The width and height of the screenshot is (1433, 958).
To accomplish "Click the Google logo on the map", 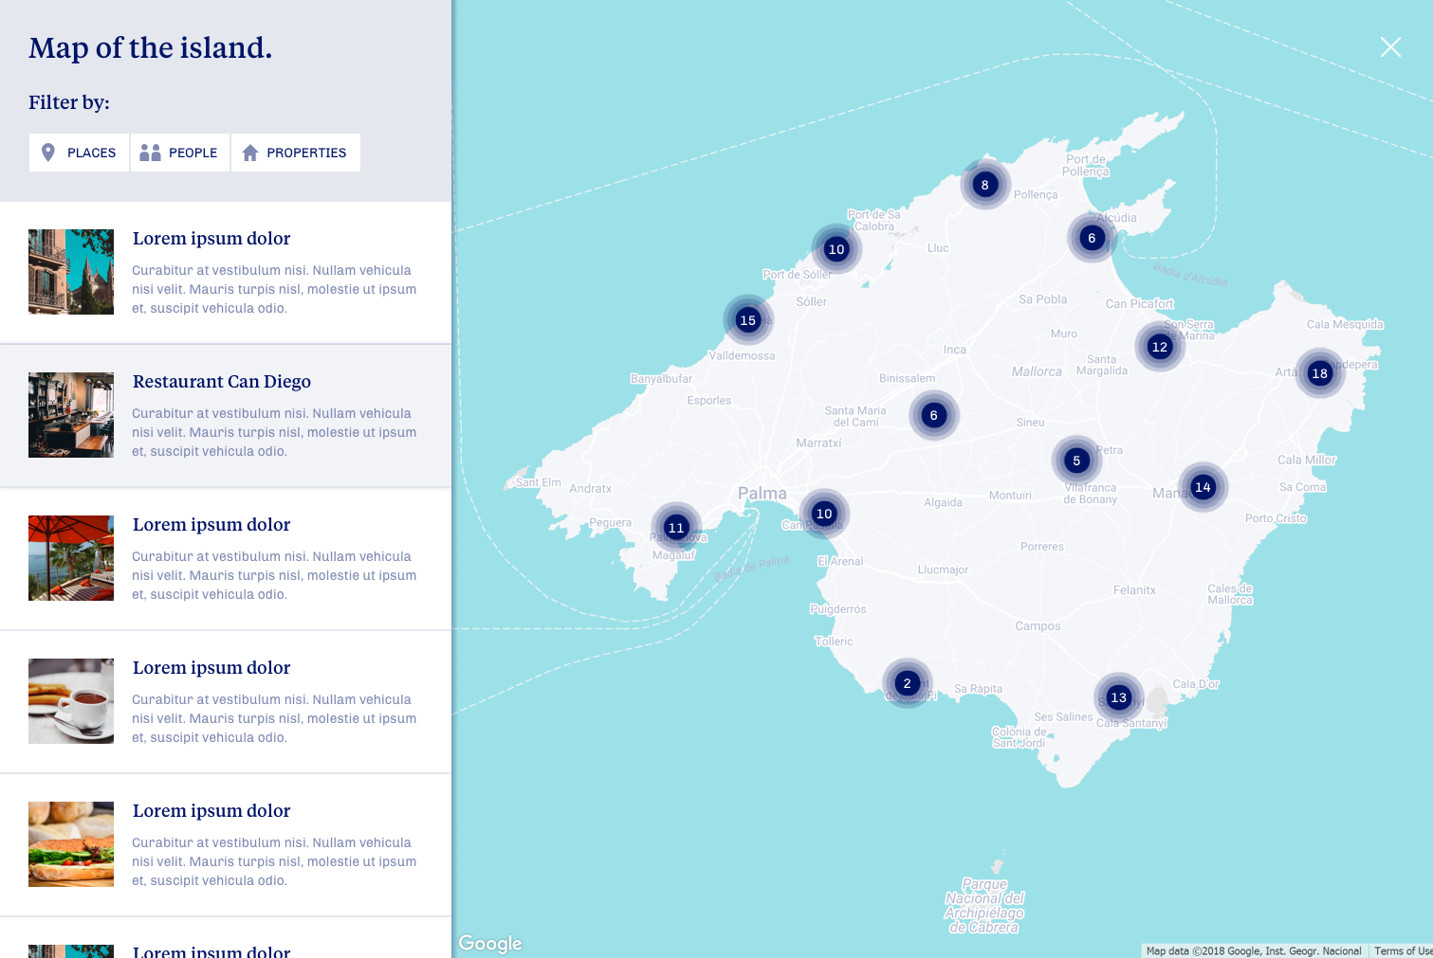I will tap(489, 943).
